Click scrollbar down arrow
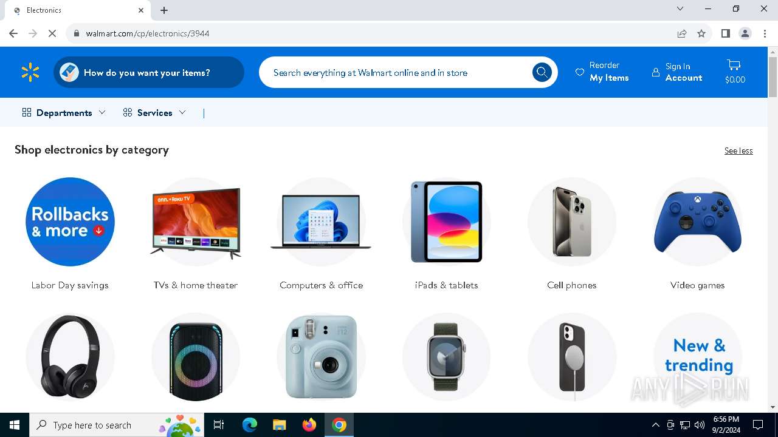 tap(773, 407)
